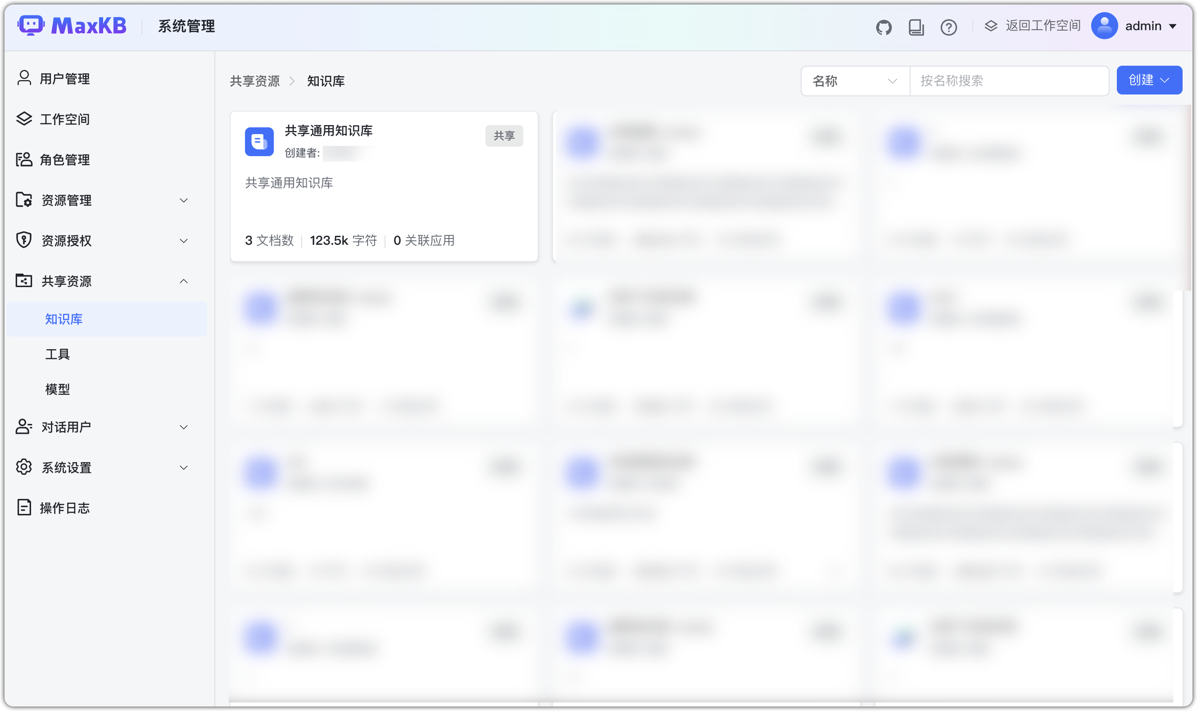Click the 工作空间 layers icon
This screenshot has height=711, width=1197.
point(24,118)
